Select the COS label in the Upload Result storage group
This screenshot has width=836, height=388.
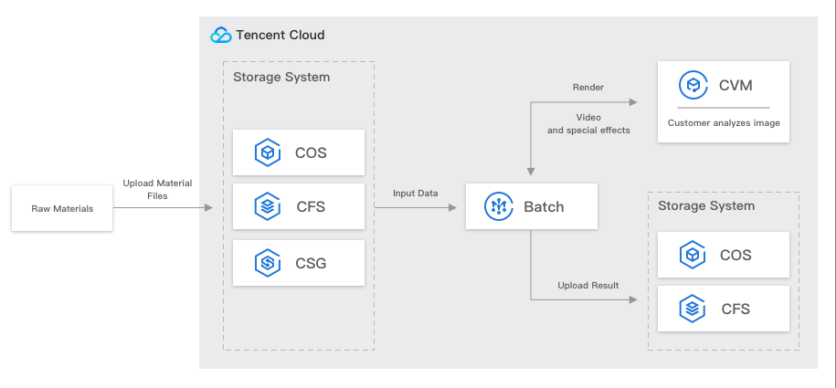point(735,256)
